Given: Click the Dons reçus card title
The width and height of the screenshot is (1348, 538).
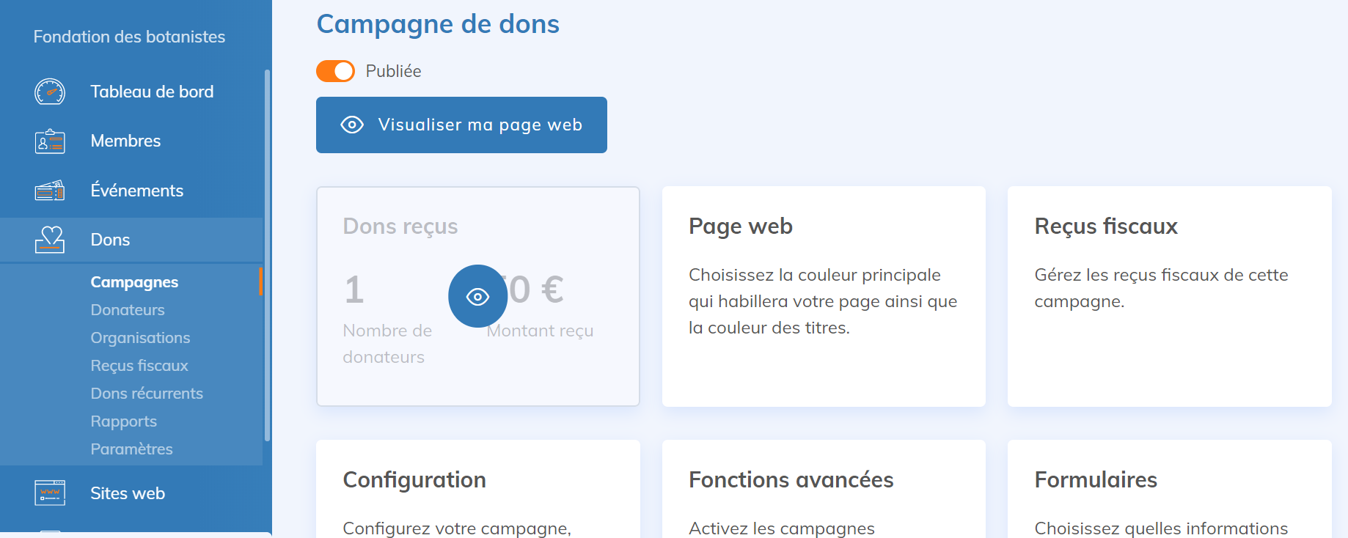Looking at the screenshot, I should point(400,226).
